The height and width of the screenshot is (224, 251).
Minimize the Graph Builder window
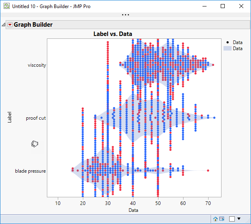coord(205,6)
